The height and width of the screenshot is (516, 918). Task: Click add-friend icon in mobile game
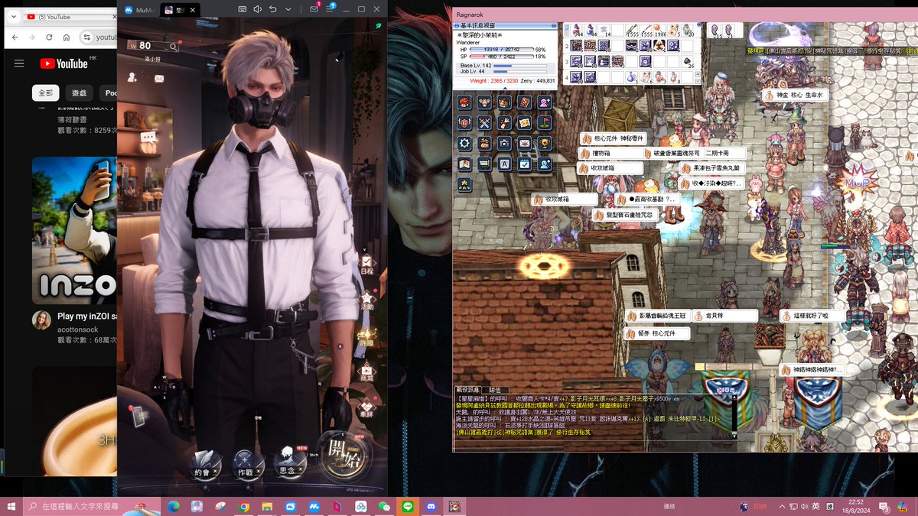(132, 77)
